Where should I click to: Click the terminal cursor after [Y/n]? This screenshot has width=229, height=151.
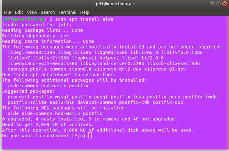point(90,135)
